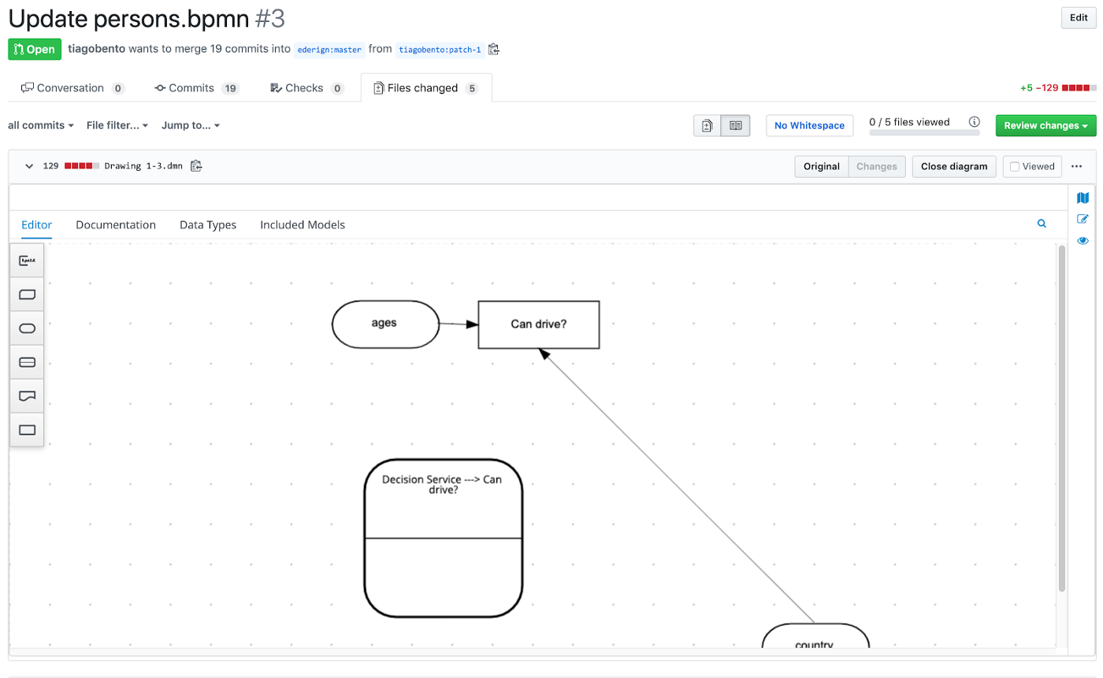The image size is (1103, 678).
Task: Collapse the Drawing 1-3.dmn file chevron
Action: coord(29,166)
